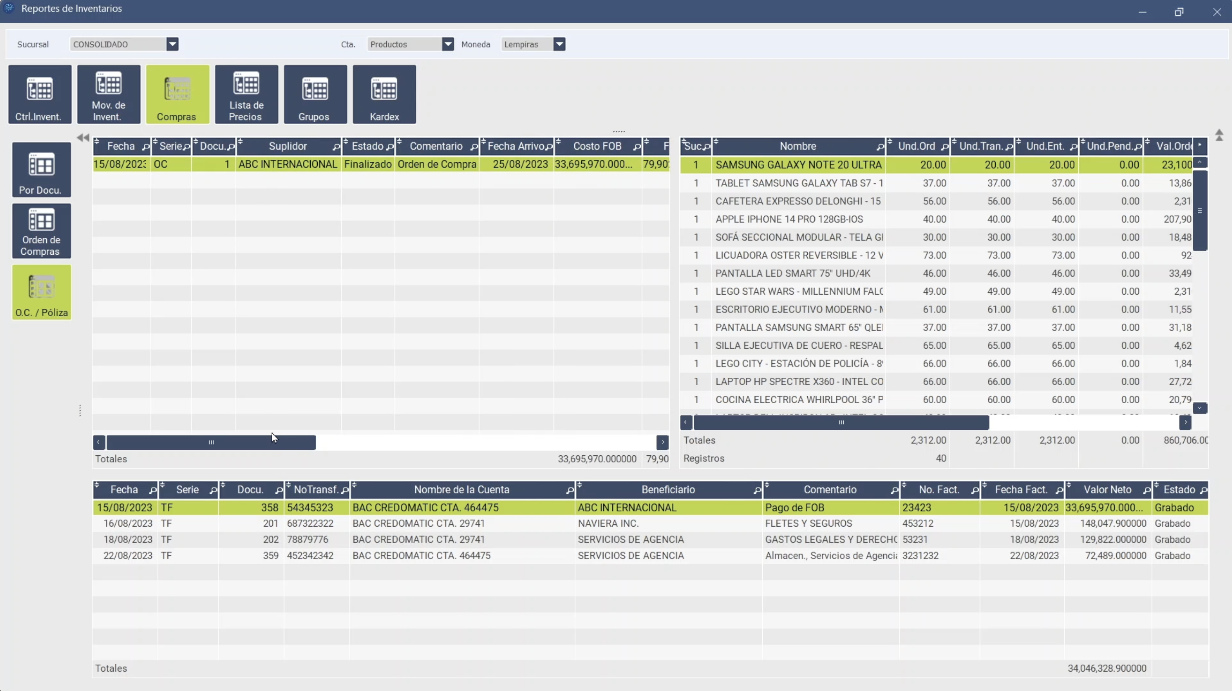This screenshot has width=1232, height=691.
Task: Collapse sidebar with double left arrows
Action: tap(83, 137)
